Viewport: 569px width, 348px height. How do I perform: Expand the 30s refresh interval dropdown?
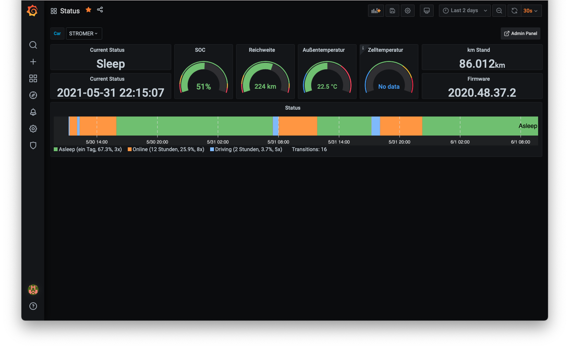(x=530, y=11)
